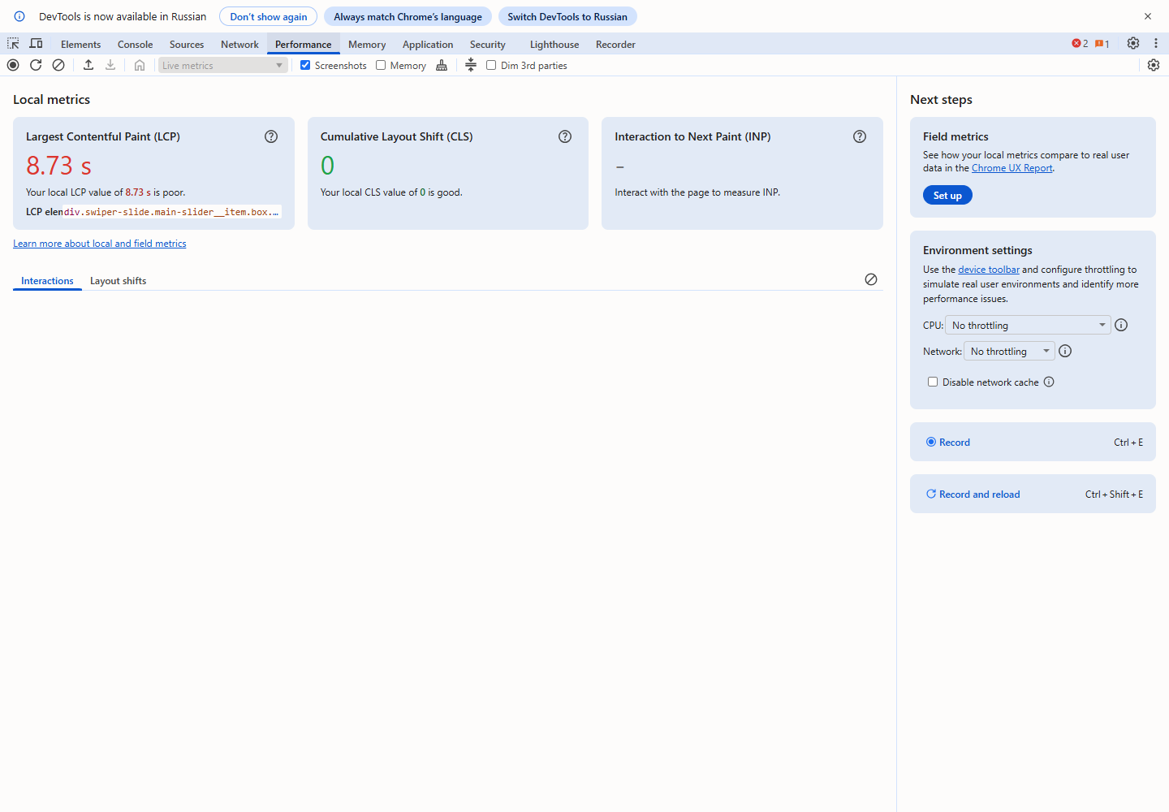Click the Record and reload button
The width and height of the screenshot is (1169, 812).
click(1033, 494)
